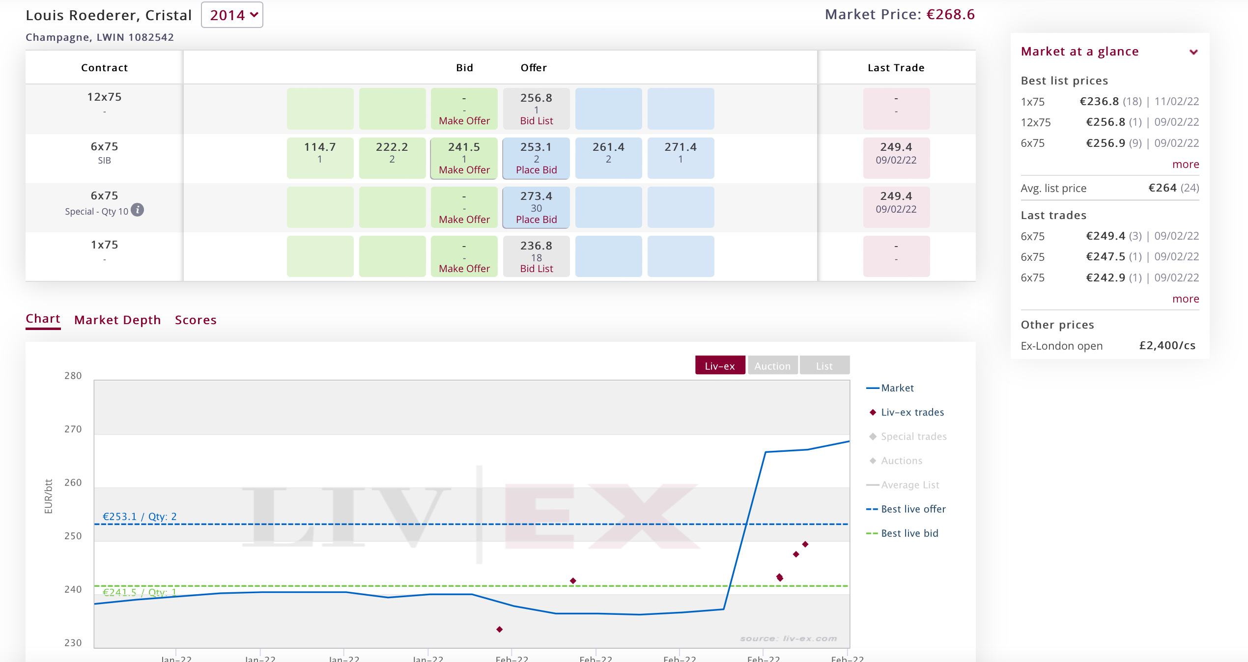Enable Special trades legend series
The width and height of the screenshot is (1248, 662).
[908, 437]
